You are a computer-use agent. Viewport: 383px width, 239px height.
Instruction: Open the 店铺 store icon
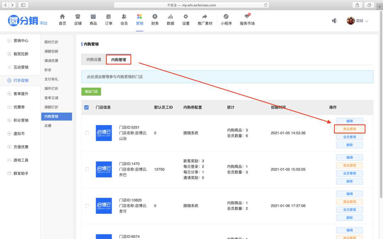78,17
